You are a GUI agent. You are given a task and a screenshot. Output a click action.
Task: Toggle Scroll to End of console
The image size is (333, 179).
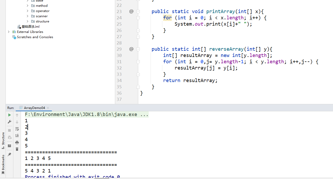pyautogui.click(x=17, y=135)
